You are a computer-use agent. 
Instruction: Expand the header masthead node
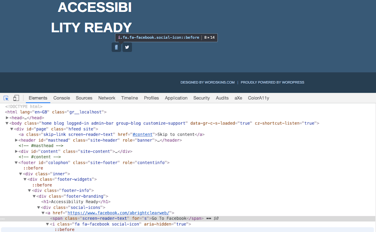pos(16,140)
